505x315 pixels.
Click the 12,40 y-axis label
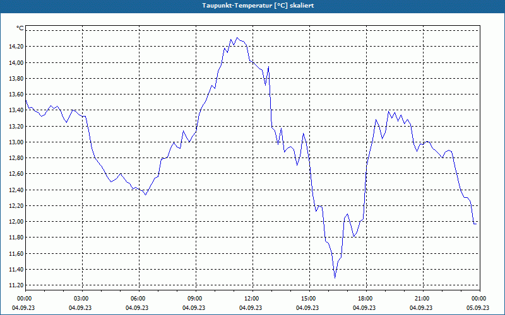[x=16, y=190]
